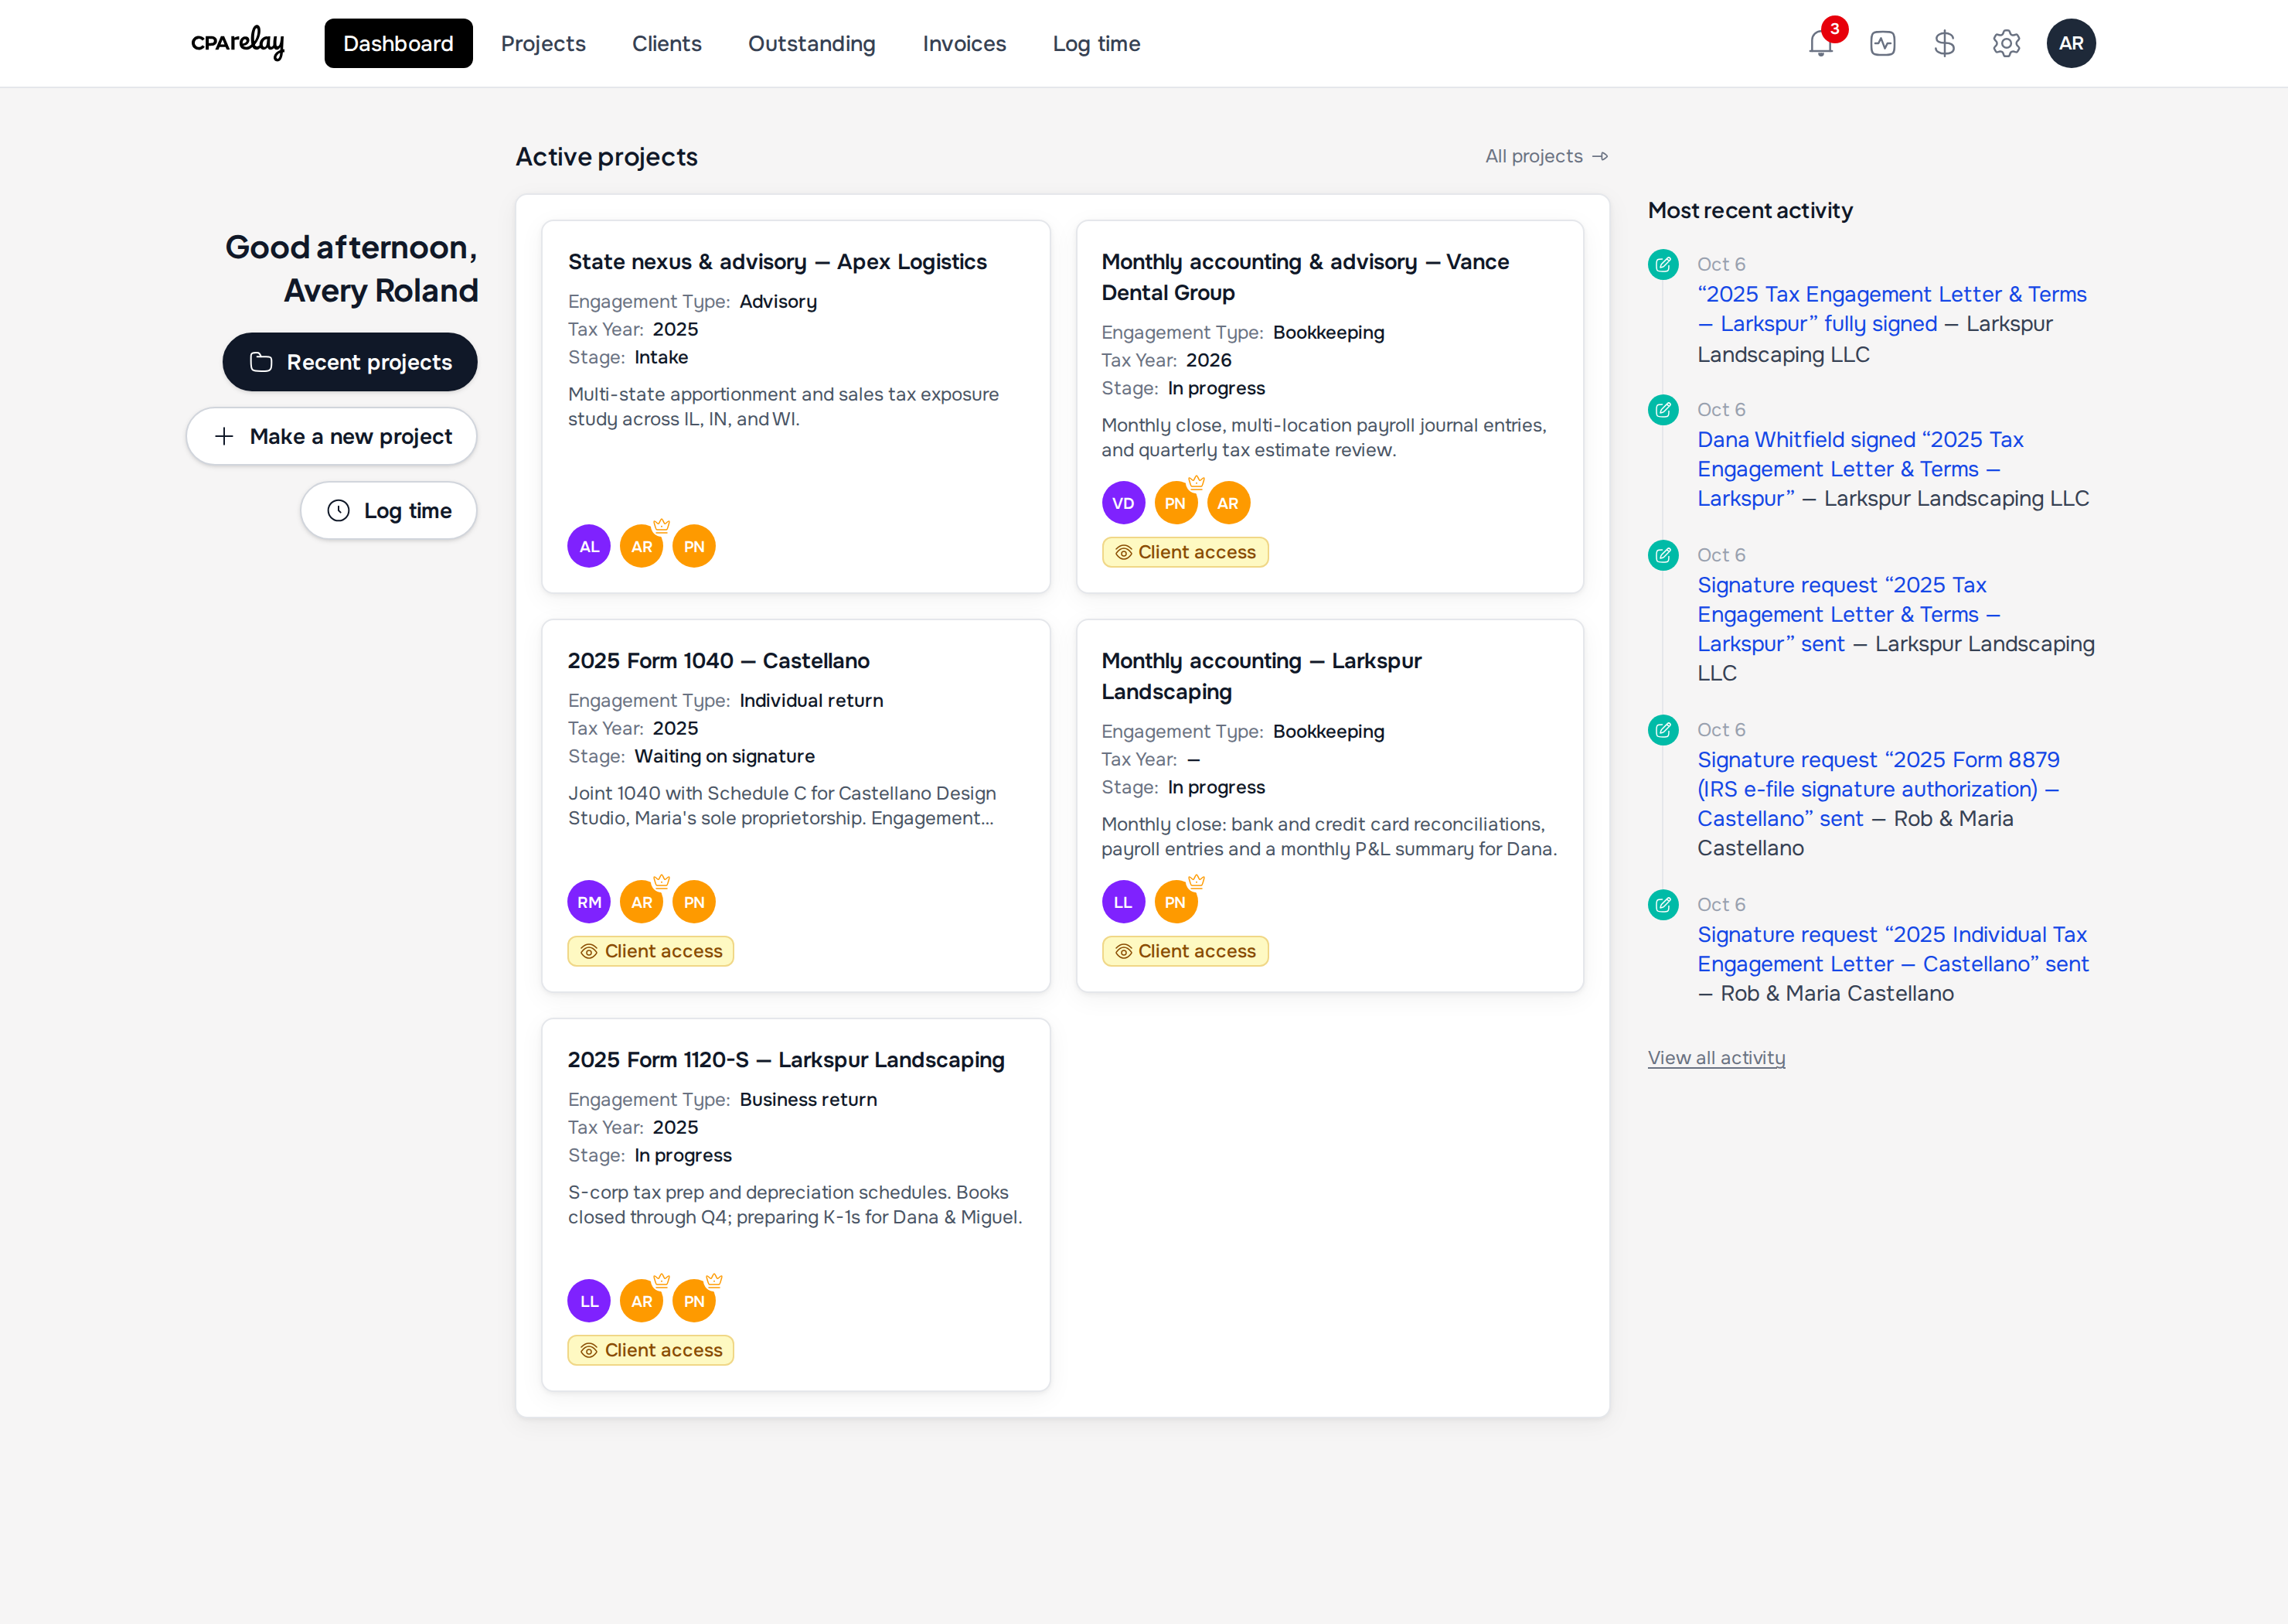Click PN avatar on Form 1120-S card
Image resolution: width=2288 pixels, height=1624 pixels.
click(x=693, y=1301)
